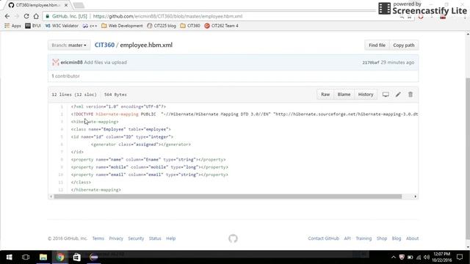Open the Windows Start menu

[x=9, y=257]
